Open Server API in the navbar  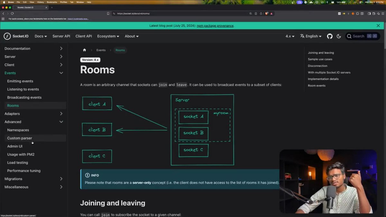pos(61,36)
